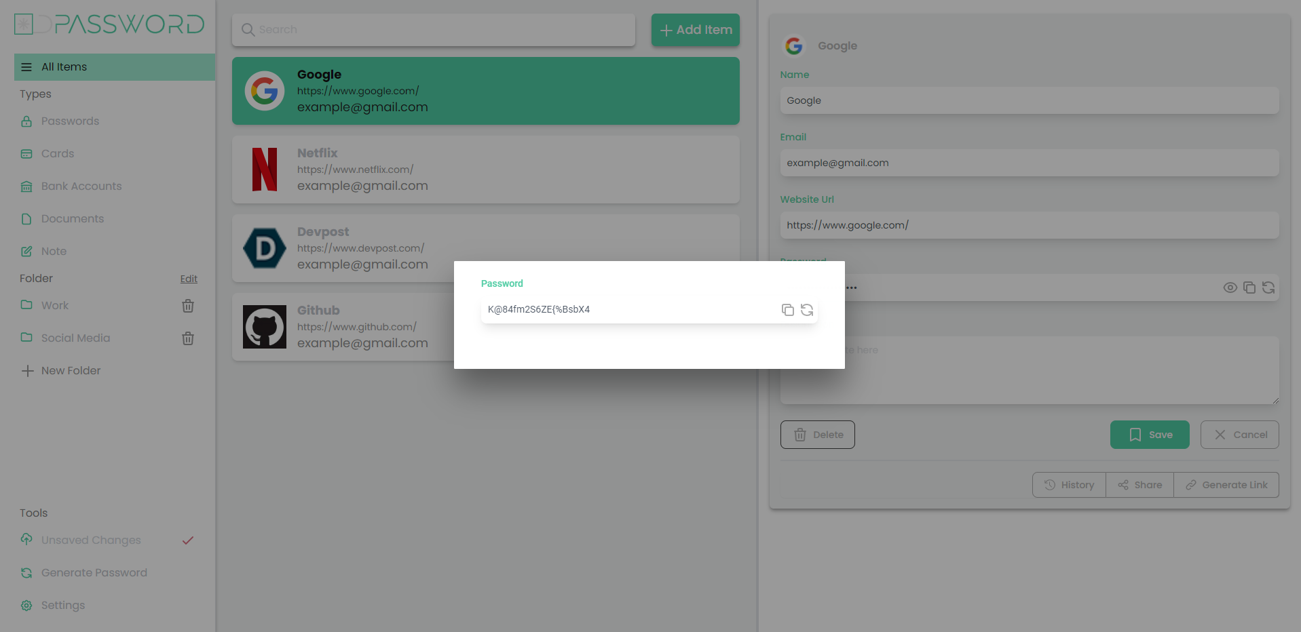Click the red checkmark beside Unsaved Changes
The height and width of the screenshot is (632, 1301).
click(188, 540)
